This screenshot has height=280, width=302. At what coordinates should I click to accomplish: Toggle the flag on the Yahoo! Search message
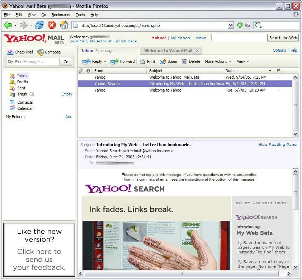click(278, 84)
